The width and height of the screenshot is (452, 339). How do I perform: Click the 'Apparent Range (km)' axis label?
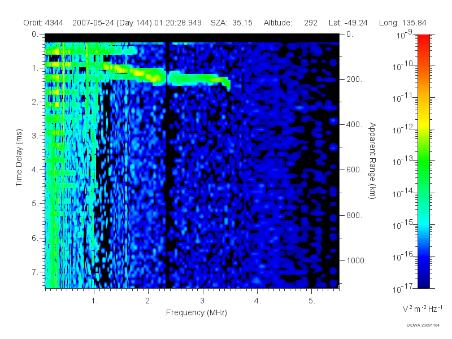click(x=372, y=160)
